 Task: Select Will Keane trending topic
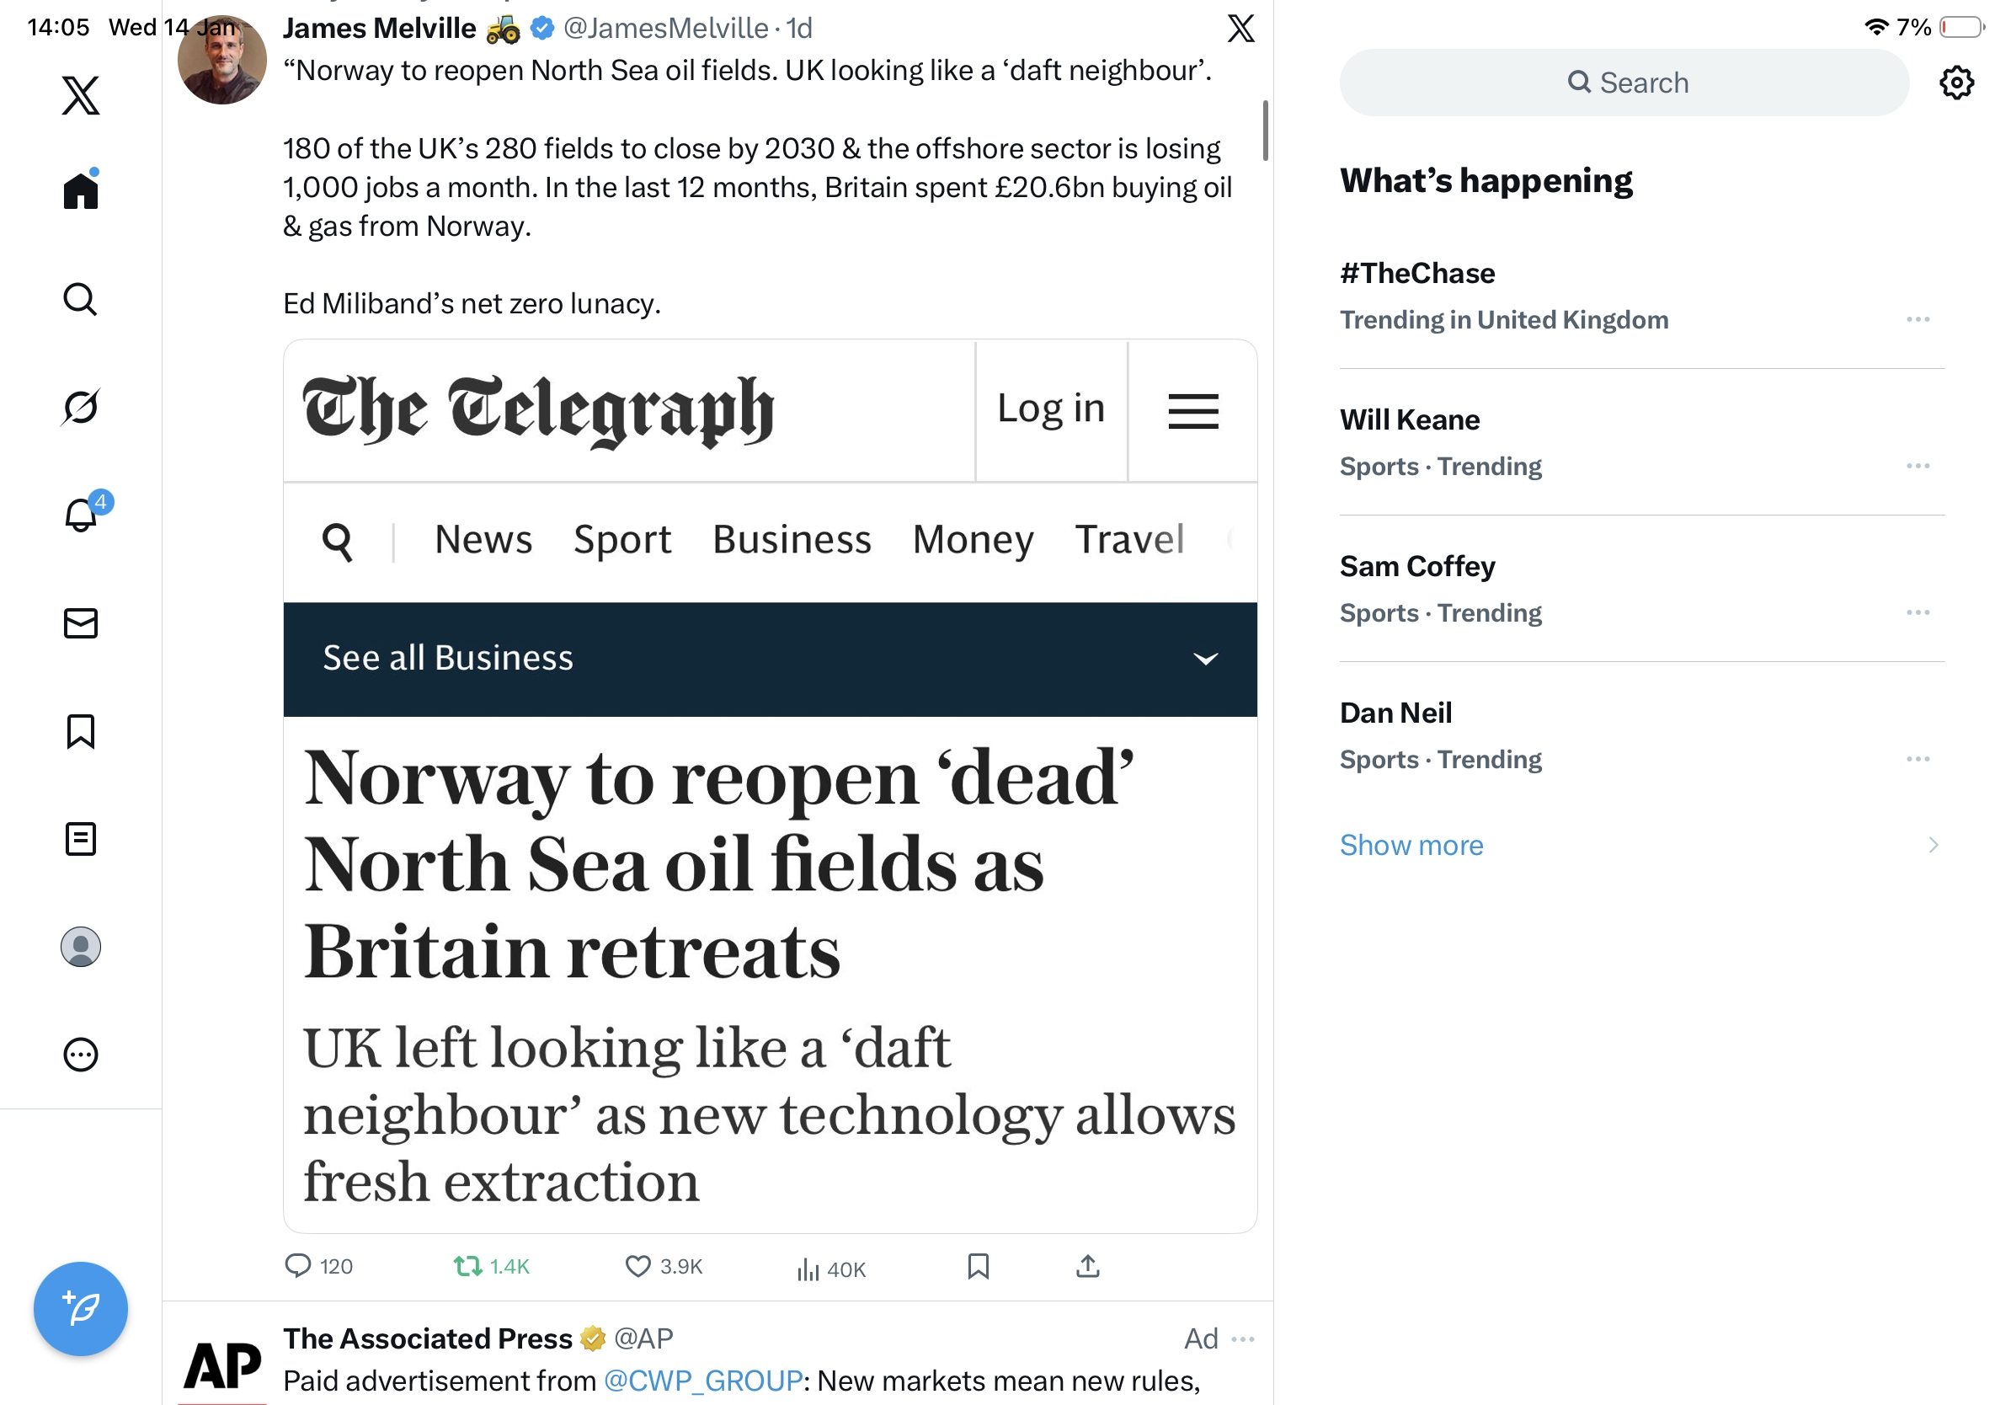coord(1409,420)
